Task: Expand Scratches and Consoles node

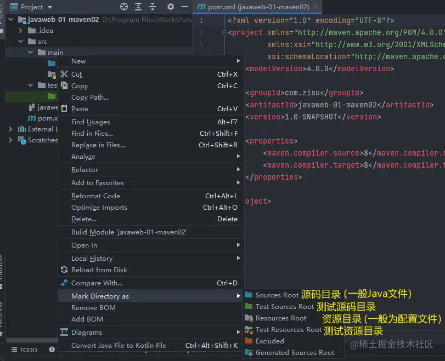Action: [x=11, y=140]
